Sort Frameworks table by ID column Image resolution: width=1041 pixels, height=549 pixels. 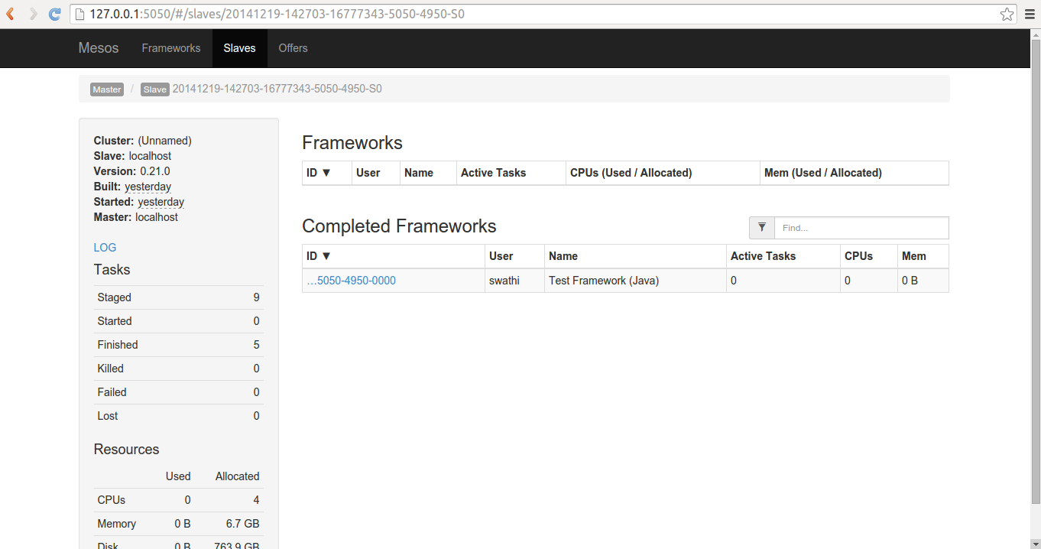pos(327,173)
